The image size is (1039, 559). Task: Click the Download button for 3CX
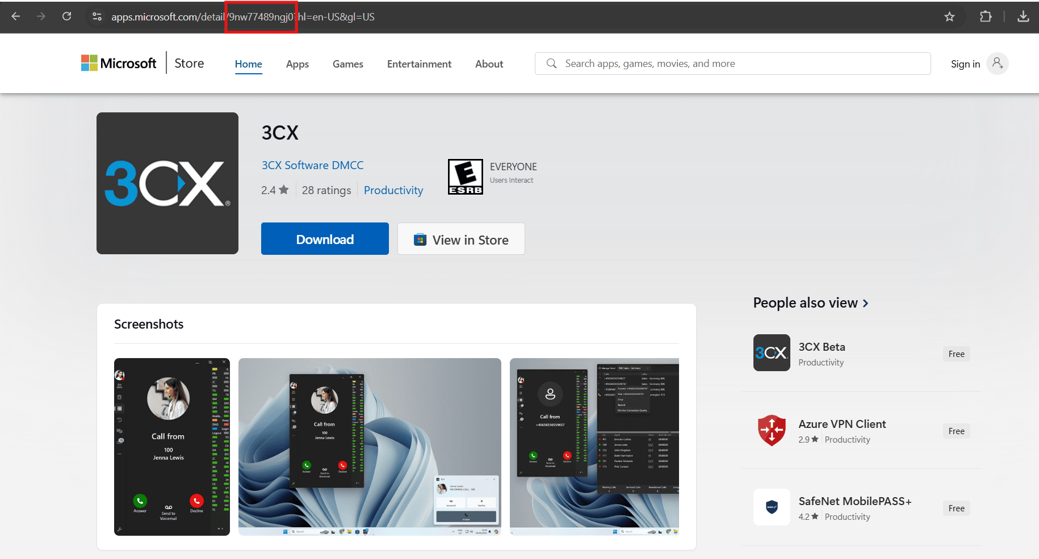(324, 238)
